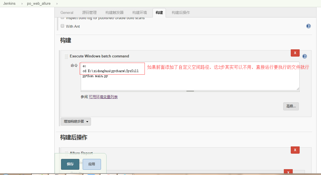Click the 保存 save button
321x175 pixels.
pos(70,164)
